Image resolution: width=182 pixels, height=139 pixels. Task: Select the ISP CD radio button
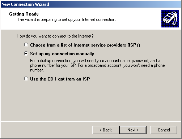click(26, 79)
